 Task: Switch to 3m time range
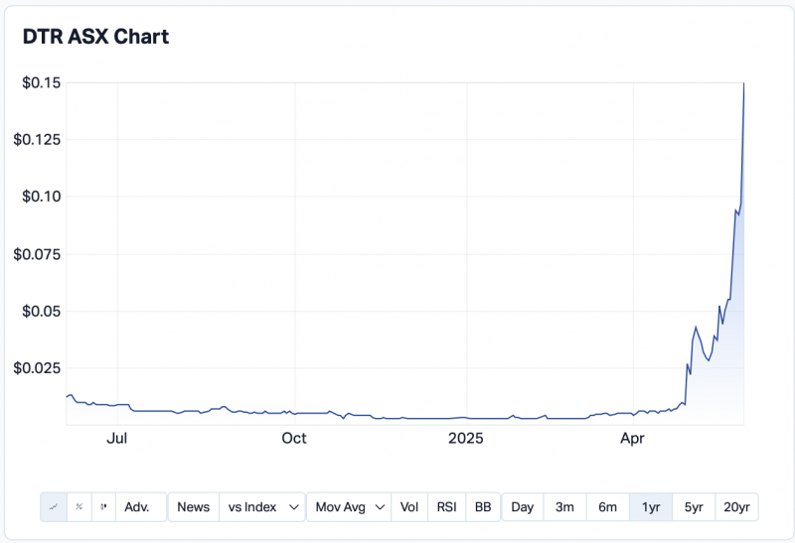[x=564, y=507]
